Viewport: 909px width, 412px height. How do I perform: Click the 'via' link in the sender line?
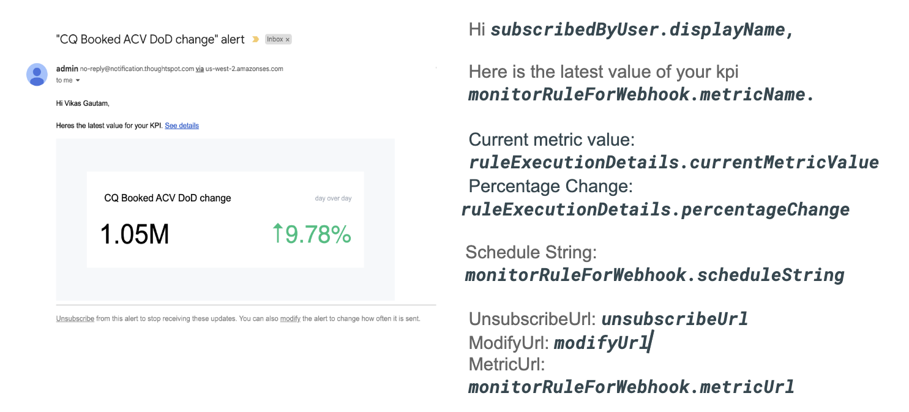click(x=198, y=69)
